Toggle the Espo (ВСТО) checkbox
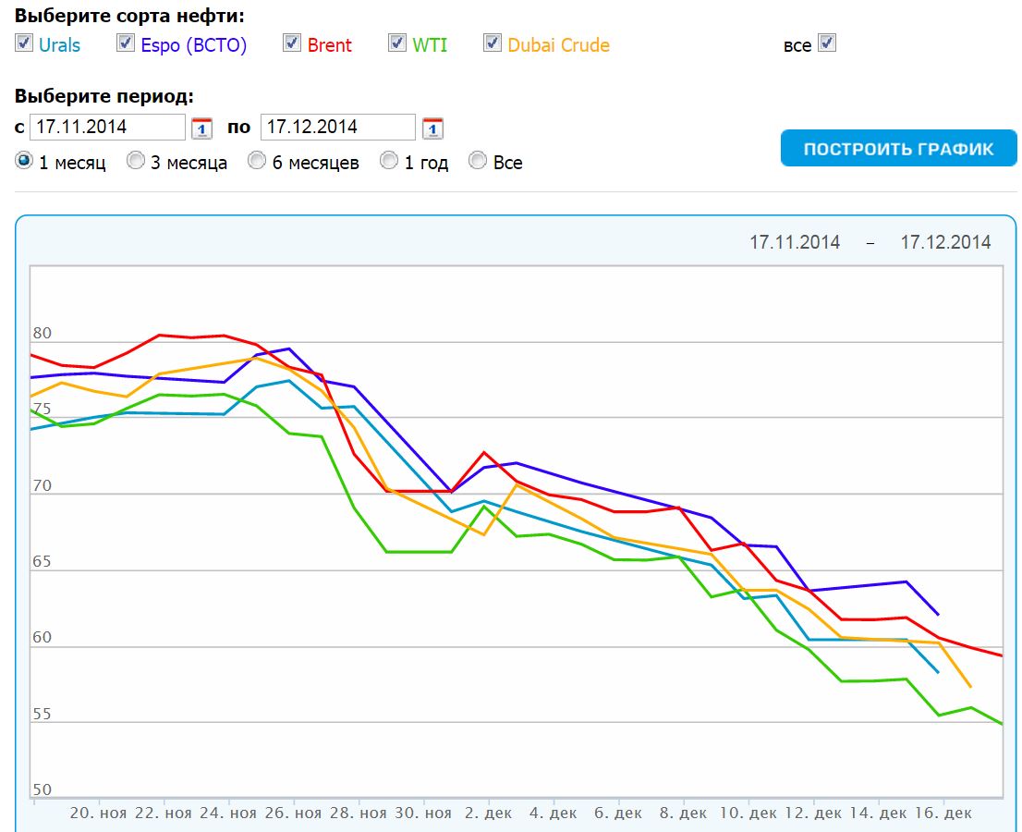Image resolution: width=1022 pixels, height=832 pixels. coord(126,43)
